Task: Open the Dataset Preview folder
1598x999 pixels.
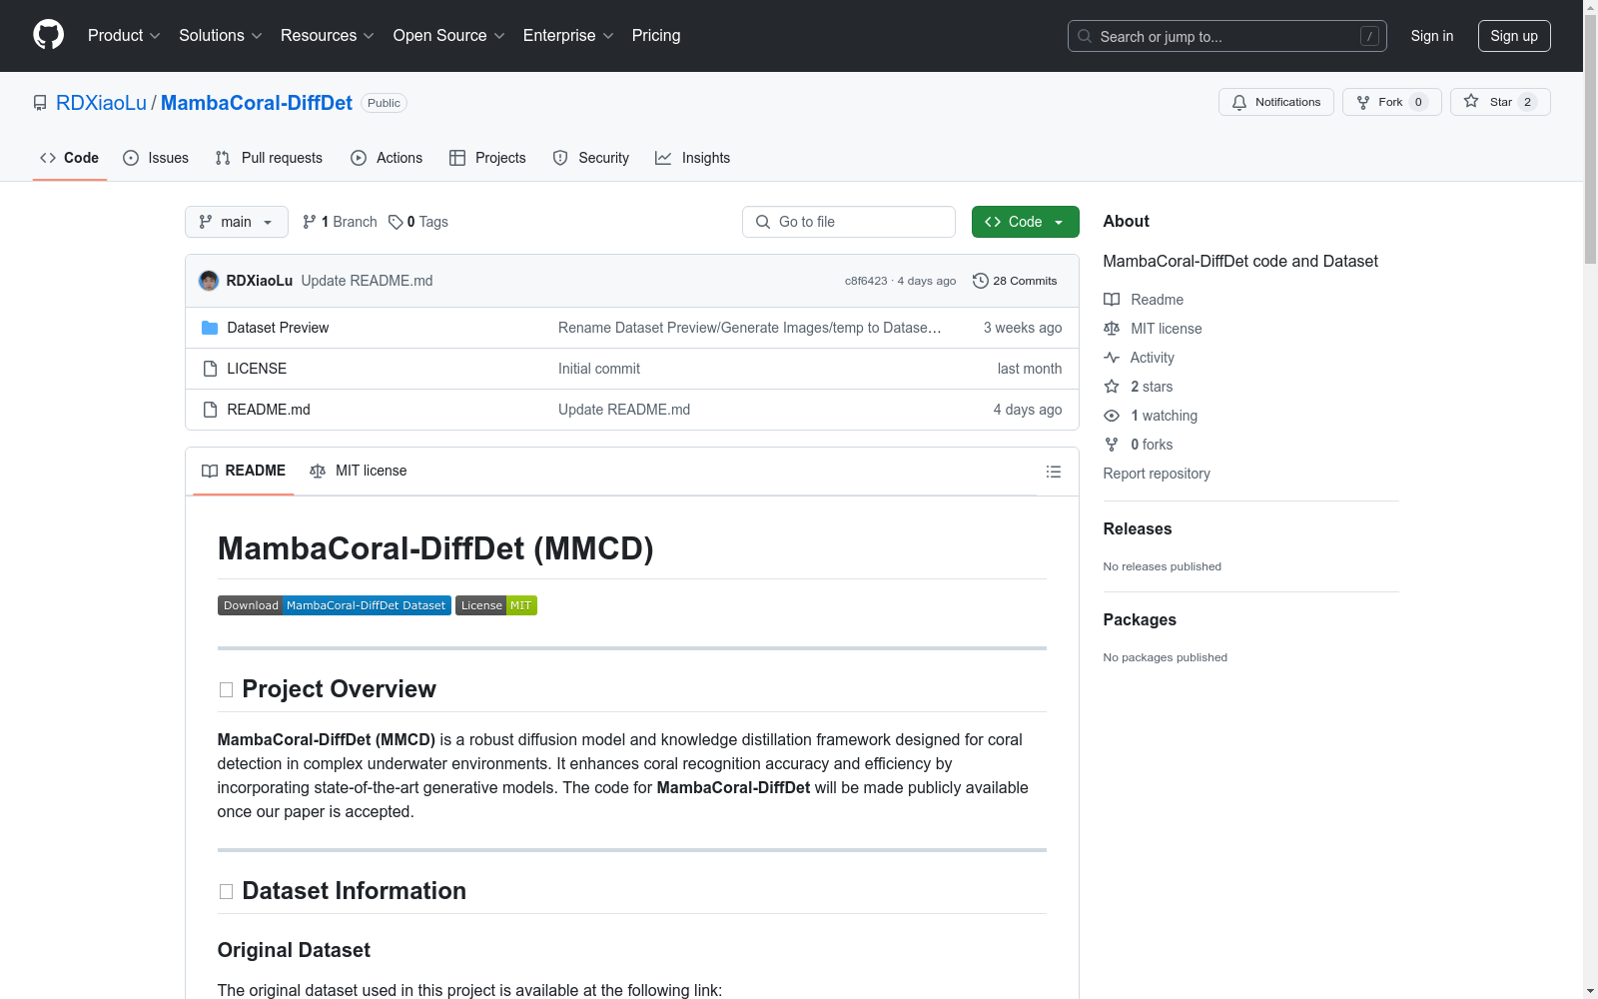Action: [278, 328]
